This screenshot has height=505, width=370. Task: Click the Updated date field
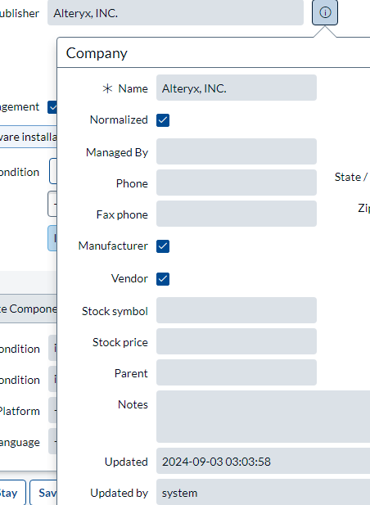point(263,461)
